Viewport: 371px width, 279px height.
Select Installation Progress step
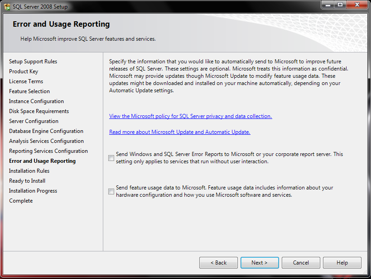coord(33,191)
